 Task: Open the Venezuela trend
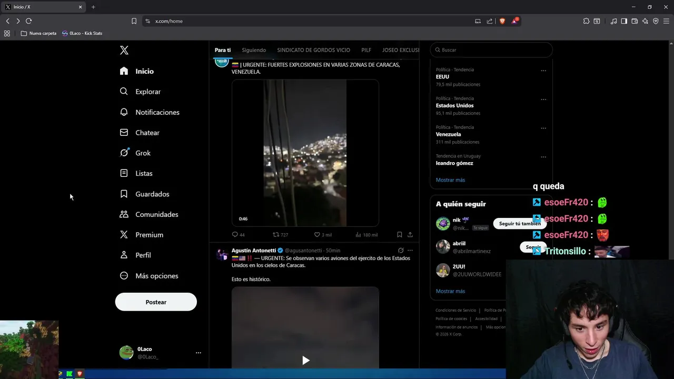[x=449, y=134]
